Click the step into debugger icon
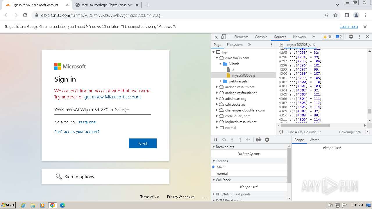 (232, 140)
